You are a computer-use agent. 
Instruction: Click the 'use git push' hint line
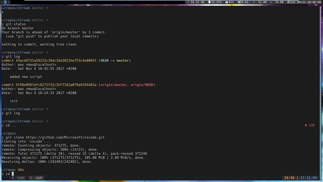coord(52,36)
